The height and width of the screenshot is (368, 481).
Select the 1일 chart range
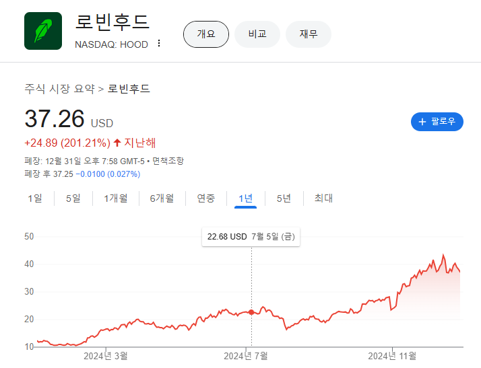[x=35, y=198]
